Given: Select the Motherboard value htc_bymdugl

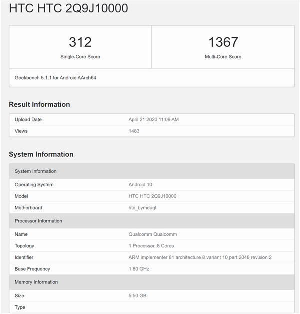Looking at the screenshot, I should pyautogui.click(x=142, y=208).
